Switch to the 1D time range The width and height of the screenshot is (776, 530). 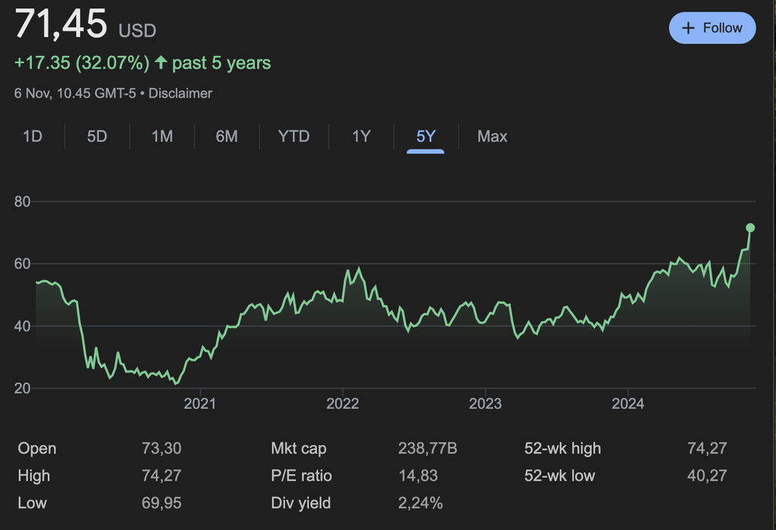click(32, 136)
